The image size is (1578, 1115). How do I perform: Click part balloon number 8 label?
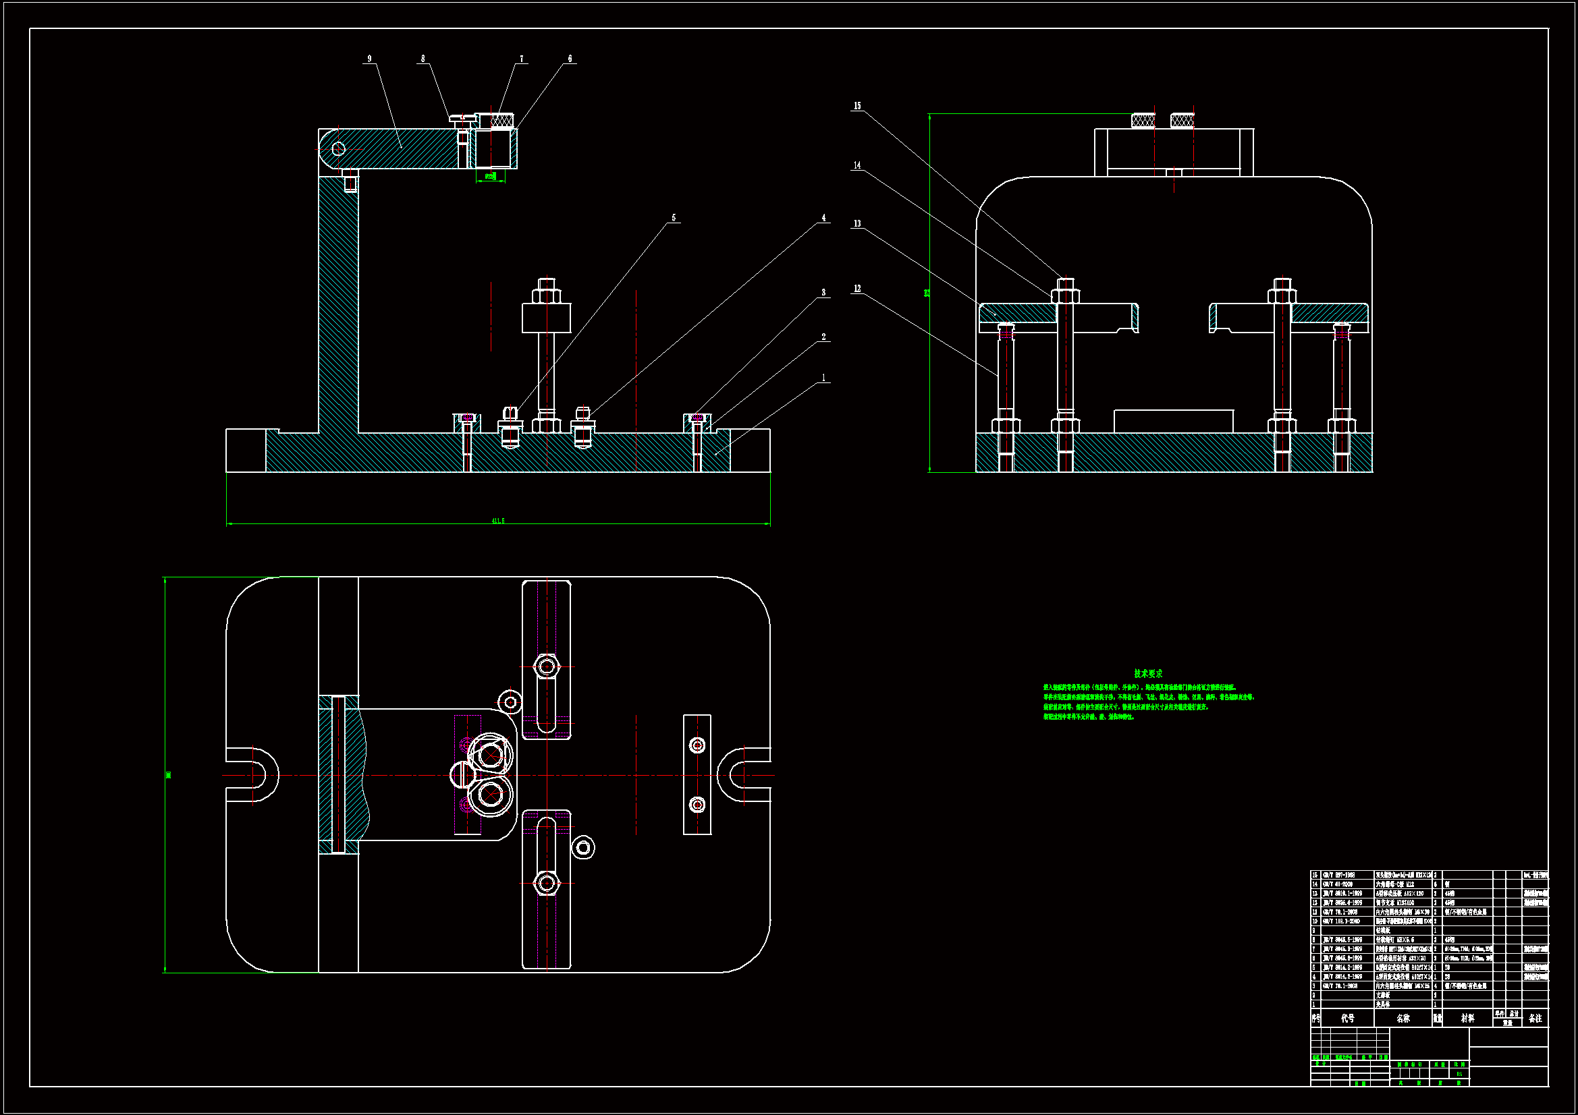423,59
